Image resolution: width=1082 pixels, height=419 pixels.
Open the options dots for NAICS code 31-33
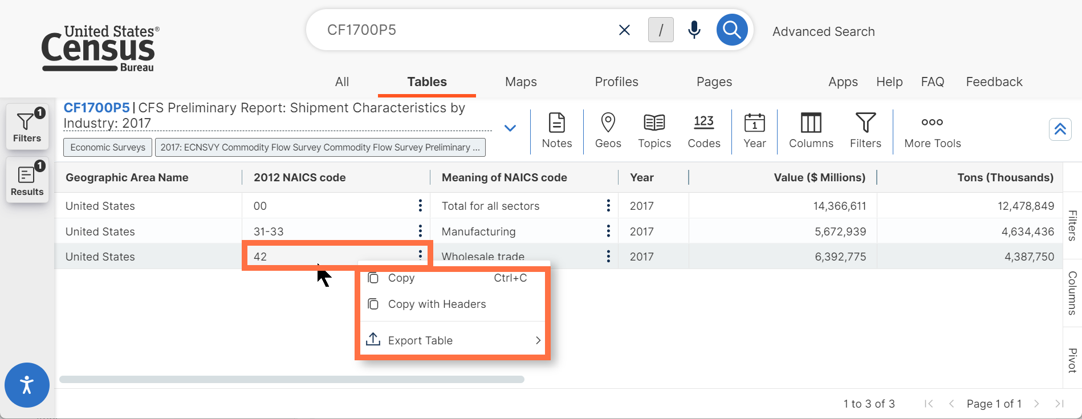(x=420, y=231)
